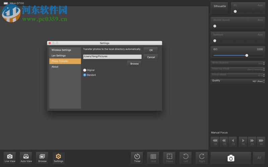Click the ISO value 3200

point(260,49)
